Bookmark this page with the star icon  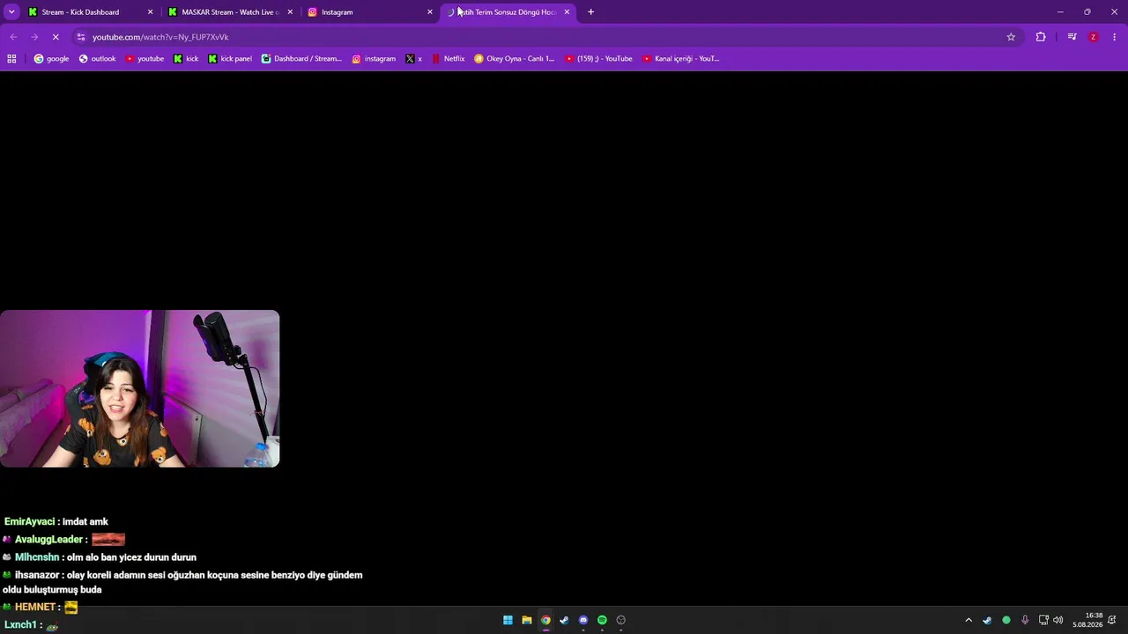(1011, 37)
